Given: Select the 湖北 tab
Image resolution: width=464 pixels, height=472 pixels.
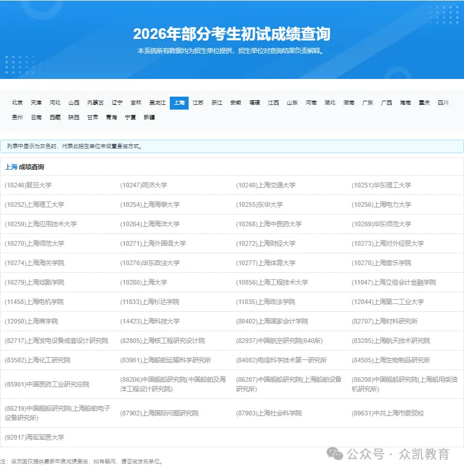Looking at the screenshot, I should click(x=330, y=103).
